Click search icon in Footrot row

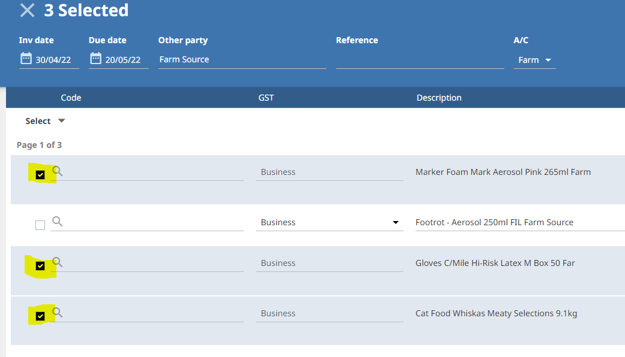(x=58, y=222)
